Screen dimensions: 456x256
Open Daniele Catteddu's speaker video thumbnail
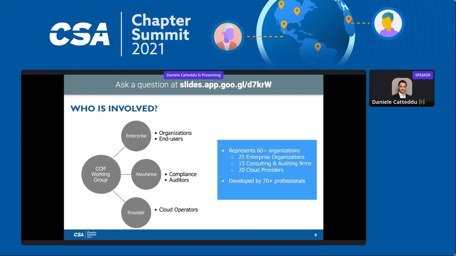pos(402,88)
